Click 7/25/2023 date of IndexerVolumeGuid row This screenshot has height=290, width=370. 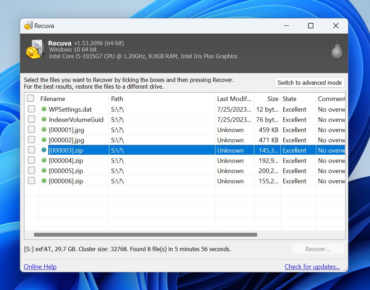tap(234, 120)
